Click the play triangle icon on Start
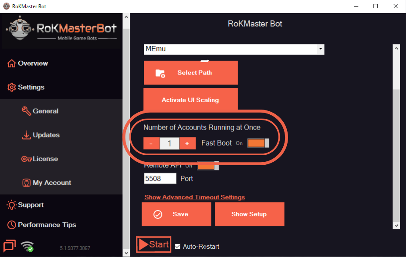Image resolution: width=407 pixels, height=257 pixels. tap(143, 244)
